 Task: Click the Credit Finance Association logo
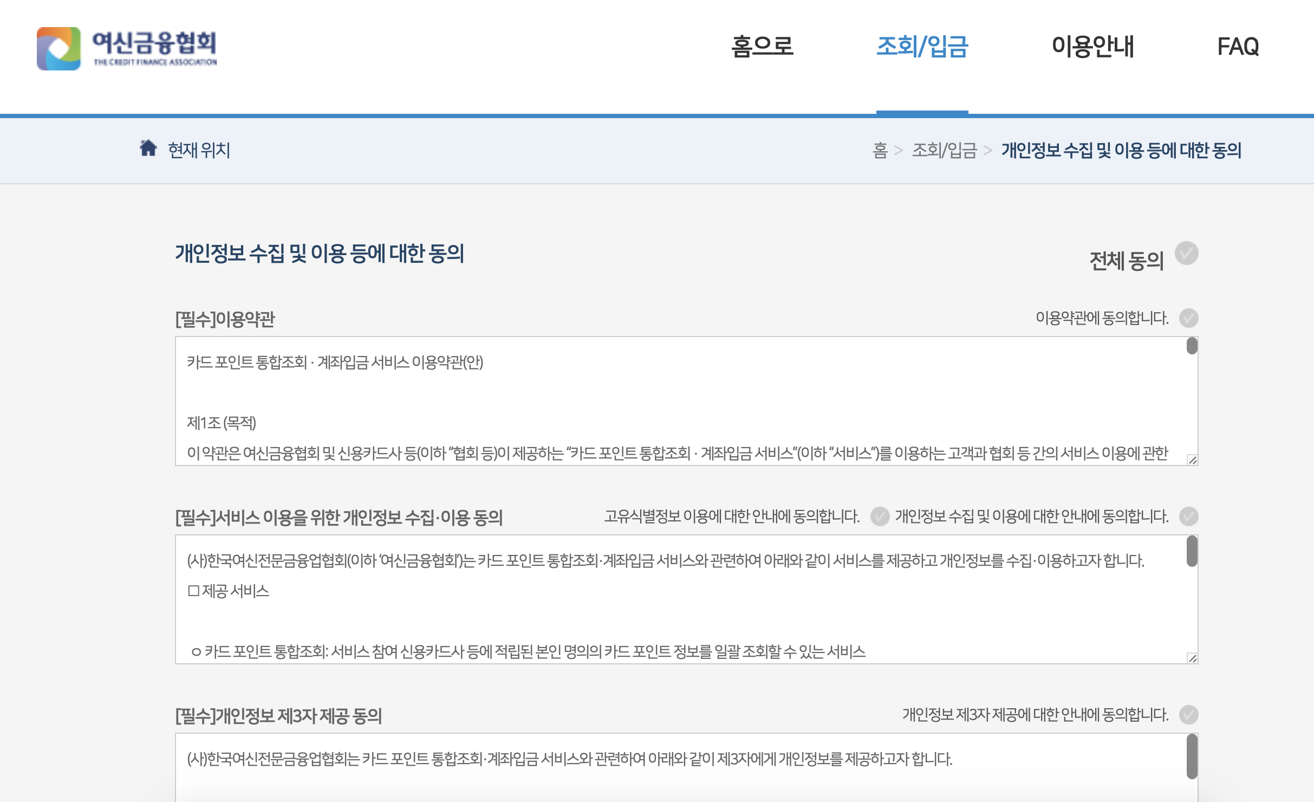click(127, 49)
